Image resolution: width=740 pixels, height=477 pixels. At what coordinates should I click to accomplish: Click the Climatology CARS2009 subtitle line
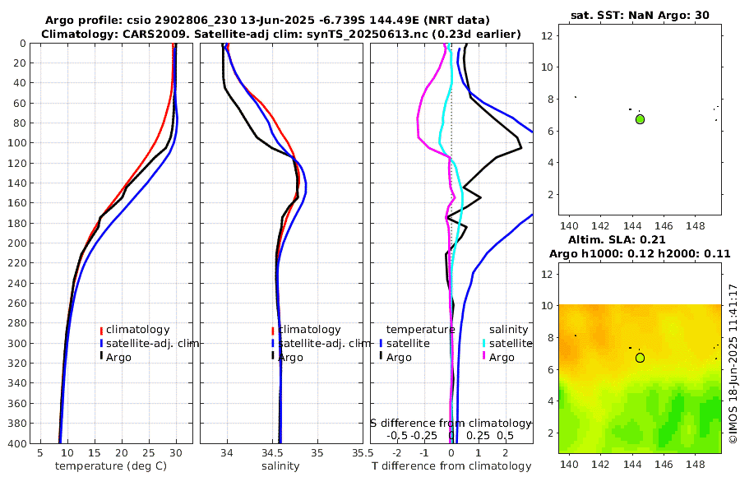coord(281,34)
